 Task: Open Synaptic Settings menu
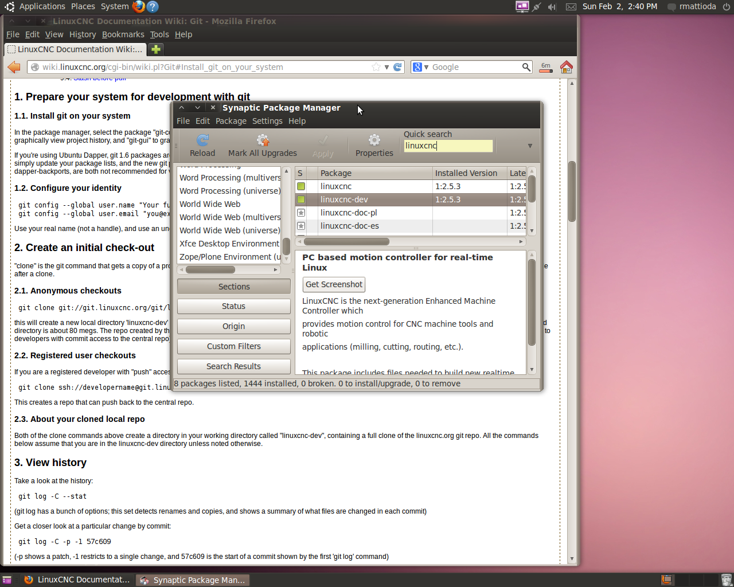pyautogui.click(x=267, y=121)
